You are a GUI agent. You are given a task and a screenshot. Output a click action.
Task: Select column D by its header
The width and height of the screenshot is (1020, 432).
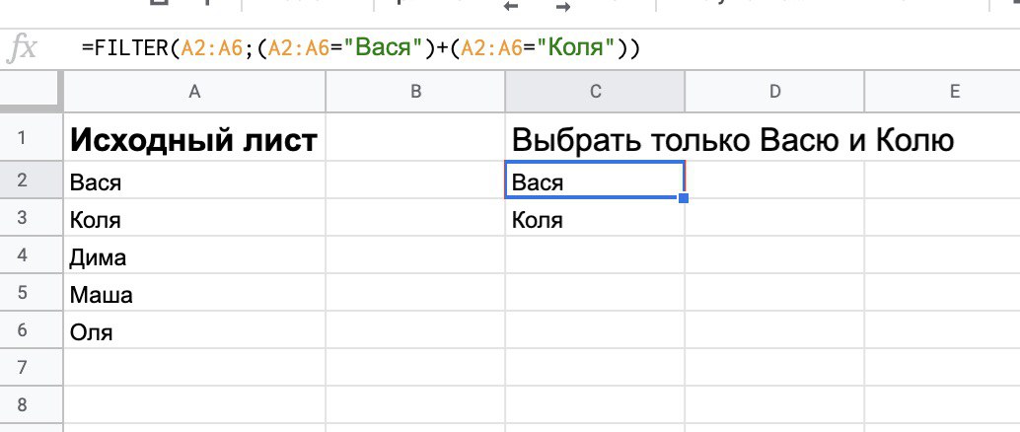coord(774,92)
